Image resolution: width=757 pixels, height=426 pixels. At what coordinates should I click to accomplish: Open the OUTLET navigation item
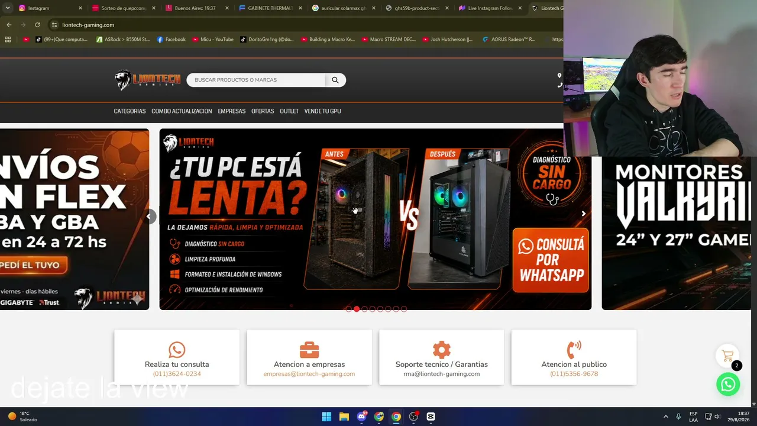pos(289,111)
